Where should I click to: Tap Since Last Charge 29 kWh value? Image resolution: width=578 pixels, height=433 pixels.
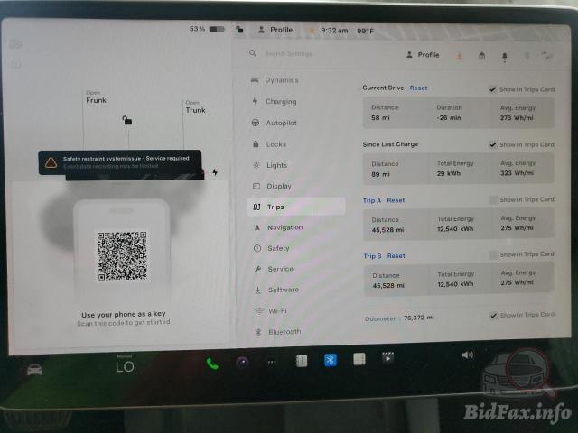coord(448,173)
